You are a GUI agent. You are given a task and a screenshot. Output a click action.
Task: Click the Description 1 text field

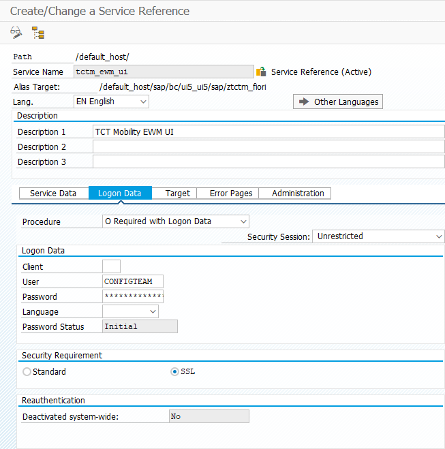coord(268,132)
